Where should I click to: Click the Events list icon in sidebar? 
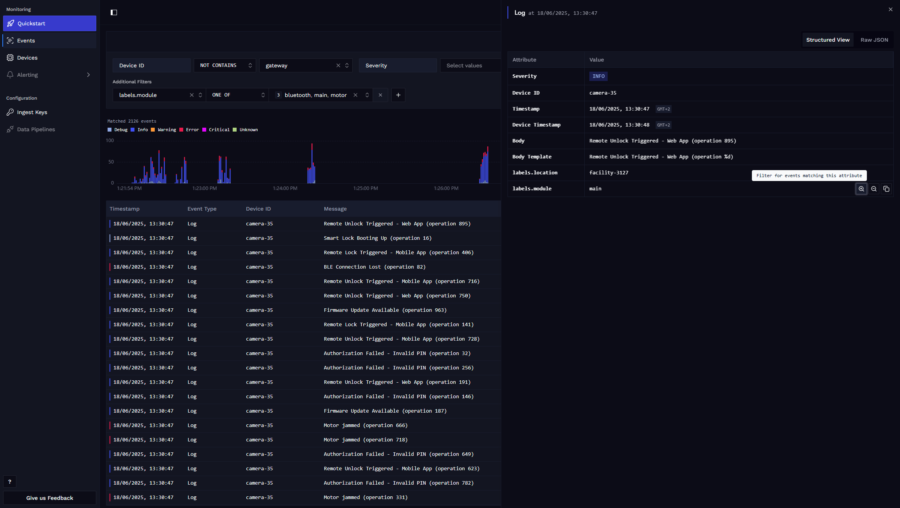point(10,40)
